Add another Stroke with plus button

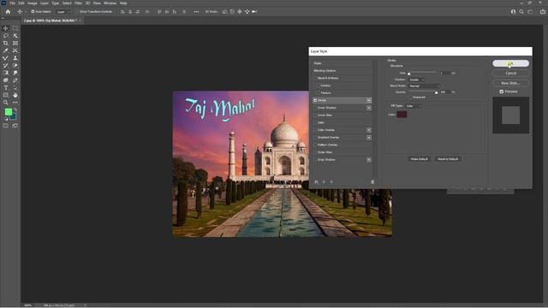369,100
